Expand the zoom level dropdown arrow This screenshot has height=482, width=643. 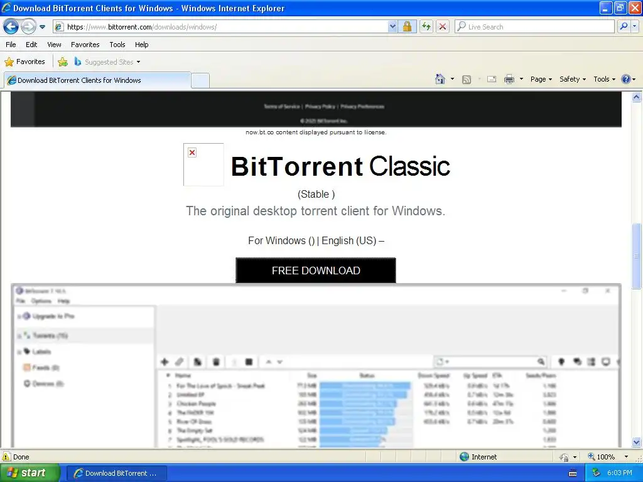pos(626,457)
